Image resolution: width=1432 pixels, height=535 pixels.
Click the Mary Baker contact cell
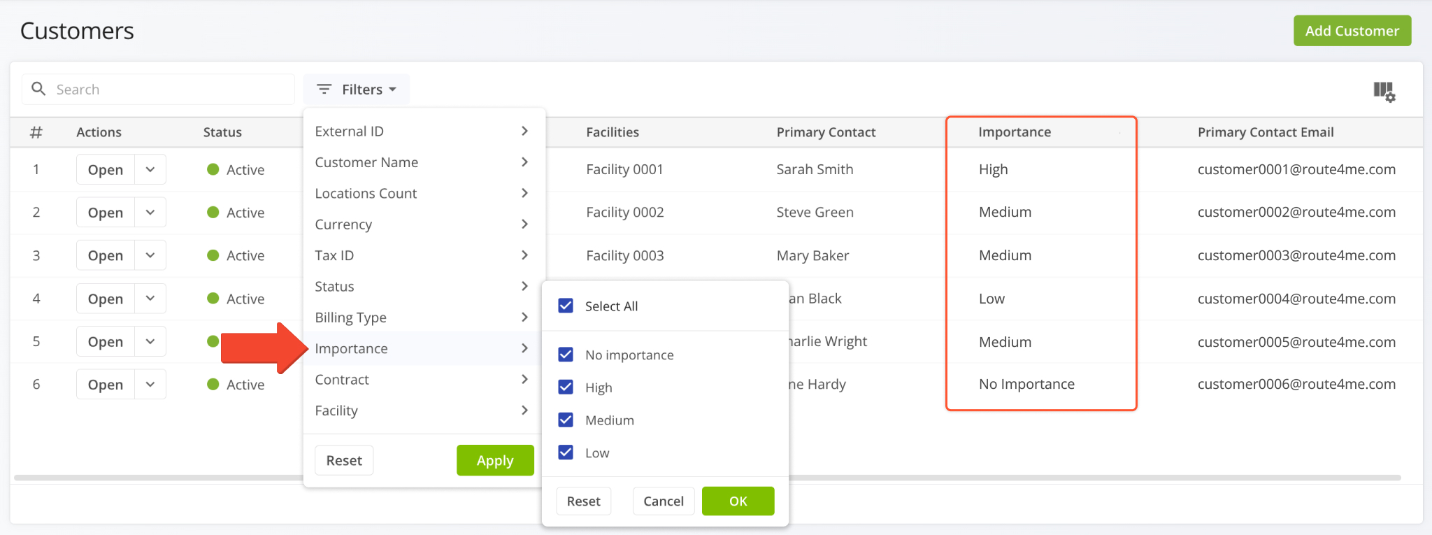pos(812,255)
